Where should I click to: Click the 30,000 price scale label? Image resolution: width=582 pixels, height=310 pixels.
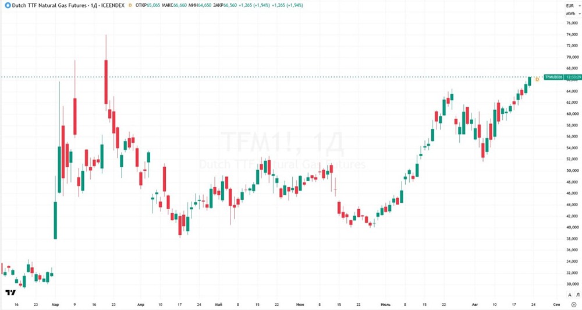[x=572, y=284]
